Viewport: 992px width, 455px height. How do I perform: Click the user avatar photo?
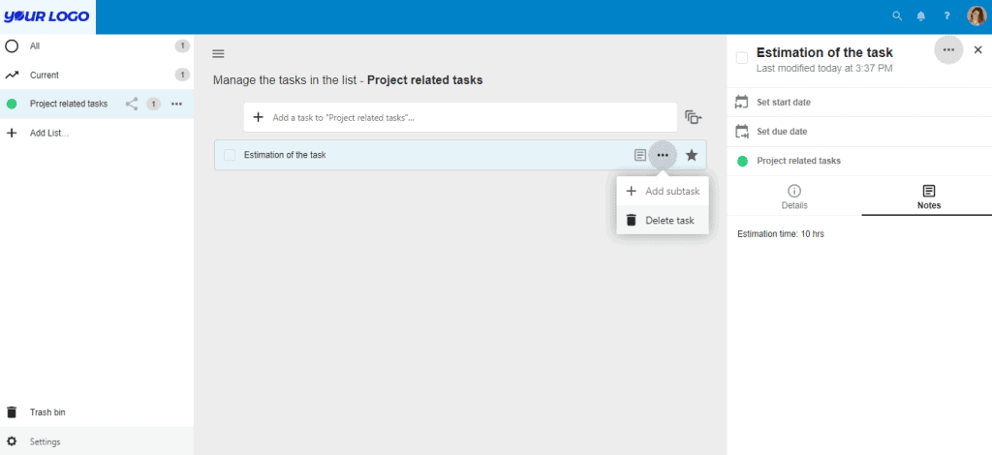tap(976, 16)
